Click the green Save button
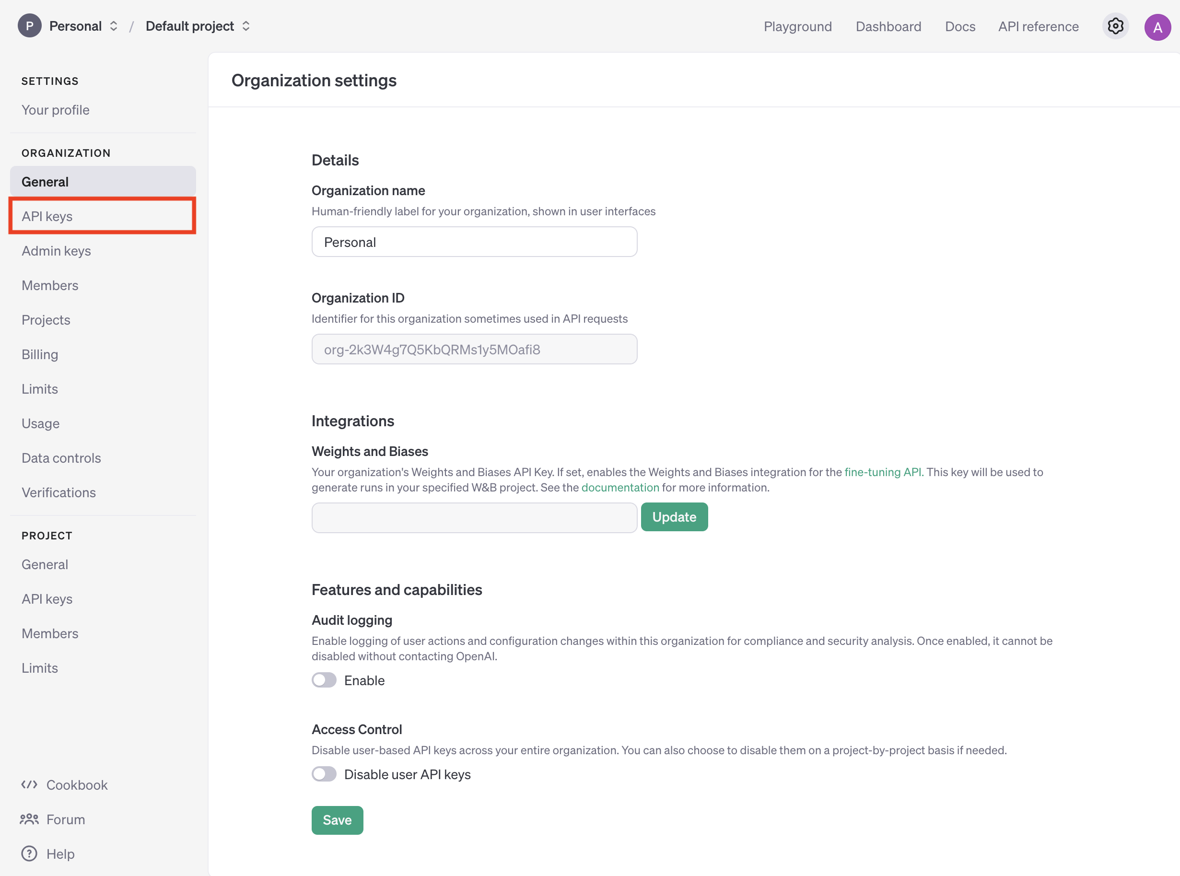This screenshot has width=1180, height=876. click(x=337, y=820)
